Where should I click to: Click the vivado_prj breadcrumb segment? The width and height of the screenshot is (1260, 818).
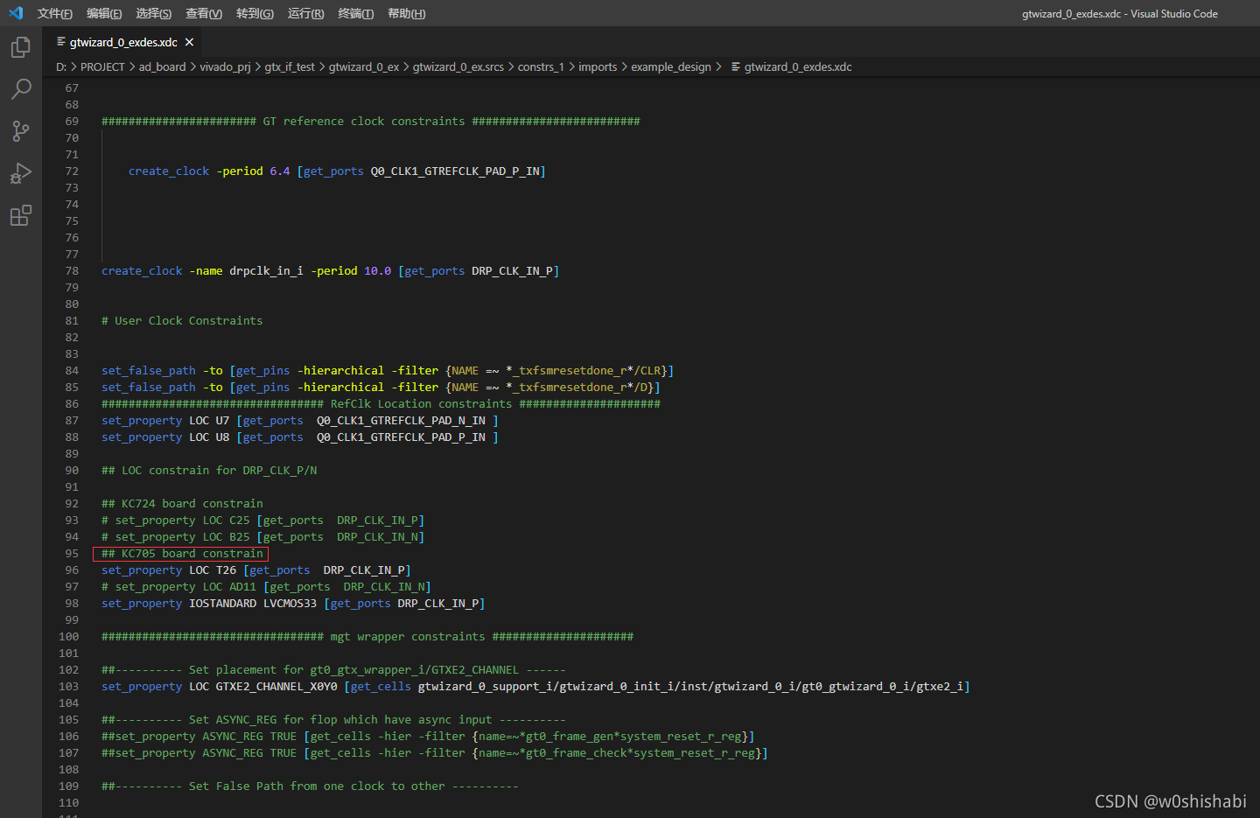tap(225, 66)
